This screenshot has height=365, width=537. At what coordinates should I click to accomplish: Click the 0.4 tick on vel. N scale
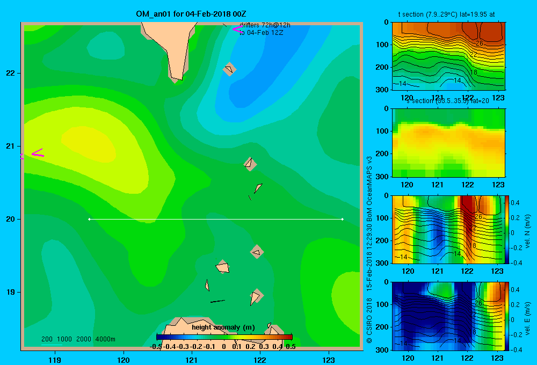pyautogui.click(x=515, y=203)
